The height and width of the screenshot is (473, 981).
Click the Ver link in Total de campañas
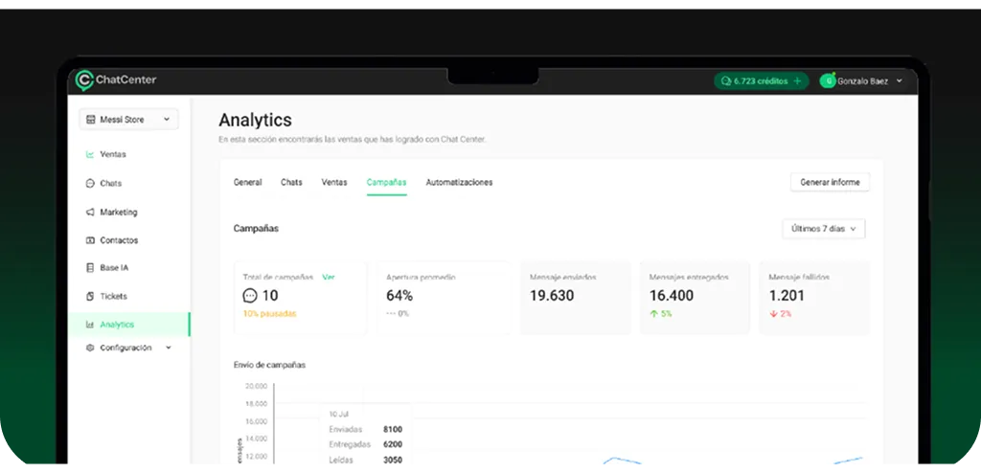[x=329, y=277]
